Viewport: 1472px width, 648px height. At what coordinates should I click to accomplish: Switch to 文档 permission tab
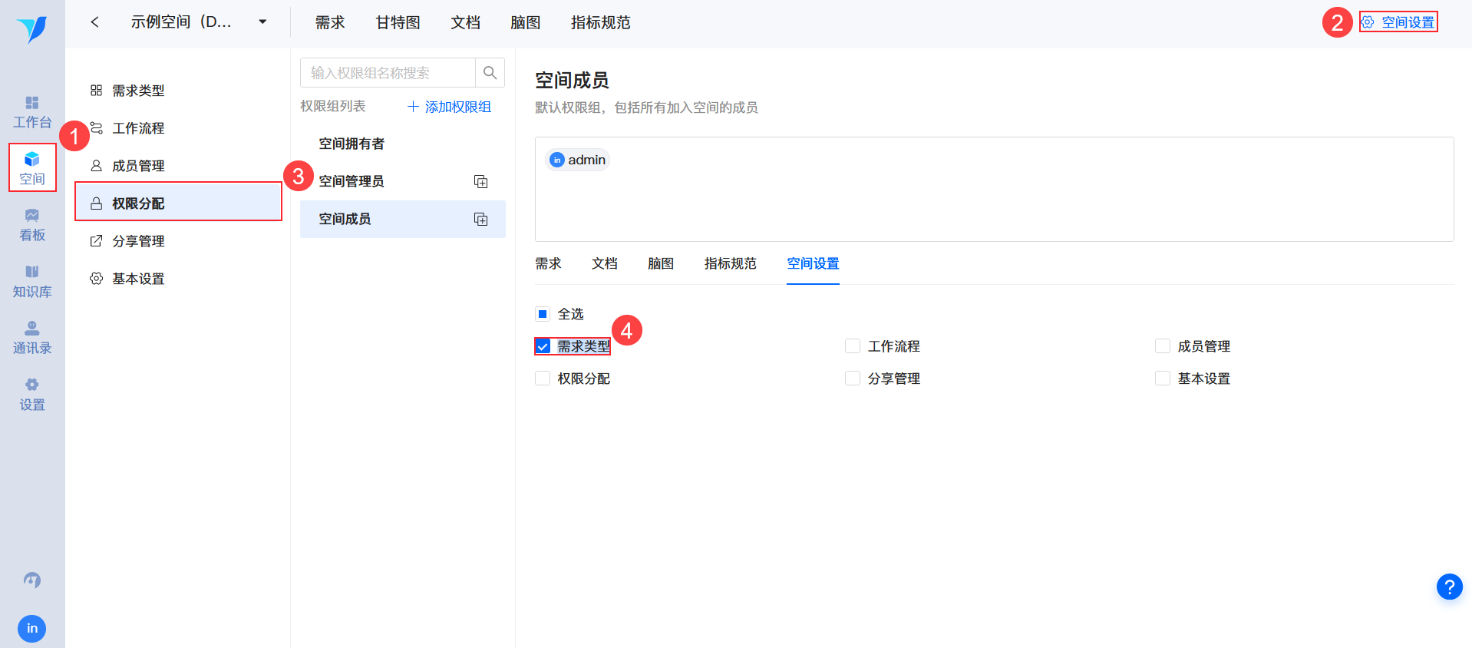(605, 263)
